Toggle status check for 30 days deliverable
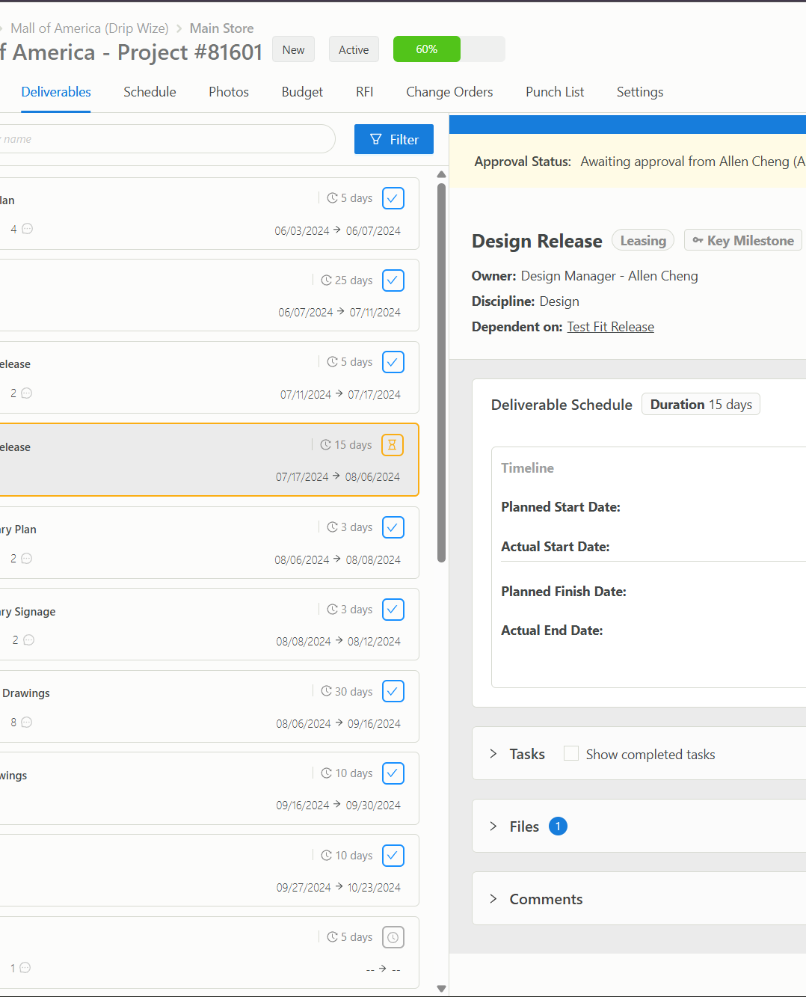The image size is (806, 997). (x=393, y=691)
